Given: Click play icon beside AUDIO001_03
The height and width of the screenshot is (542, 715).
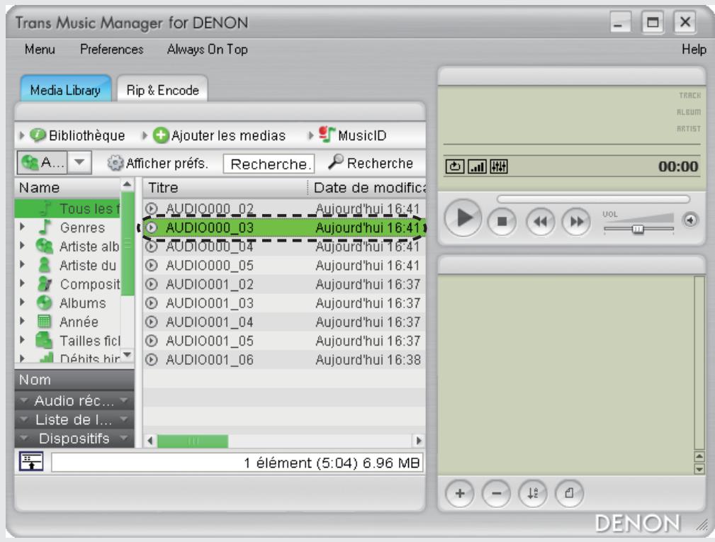Looking at the screenshot, I should 152,303.
